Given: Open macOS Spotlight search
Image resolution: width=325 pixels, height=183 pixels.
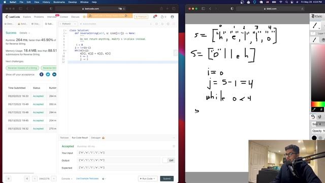Looking at the screenshot, I should point(286,2).
